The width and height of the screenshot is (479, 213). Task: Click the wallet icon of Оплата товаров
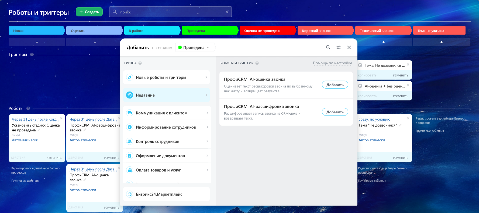click(130, 170)
